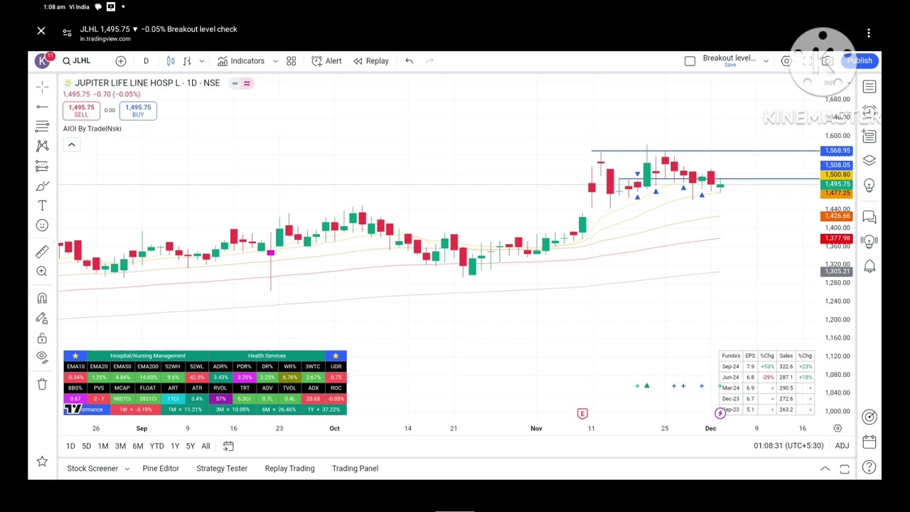Expand the Stock Screener dropdown arrow
The image size is (910, 512).
point(127,469)
